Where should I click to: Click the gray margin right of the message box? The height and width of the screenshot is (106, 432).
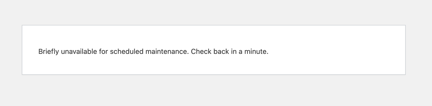(x=419, y=50)
